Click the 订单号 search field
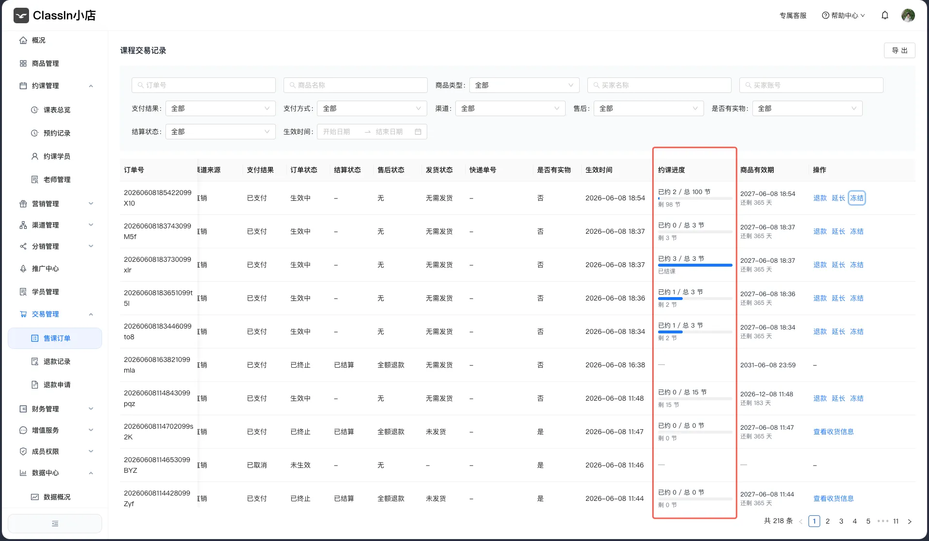The image size is (929, 541). [204, 85]
